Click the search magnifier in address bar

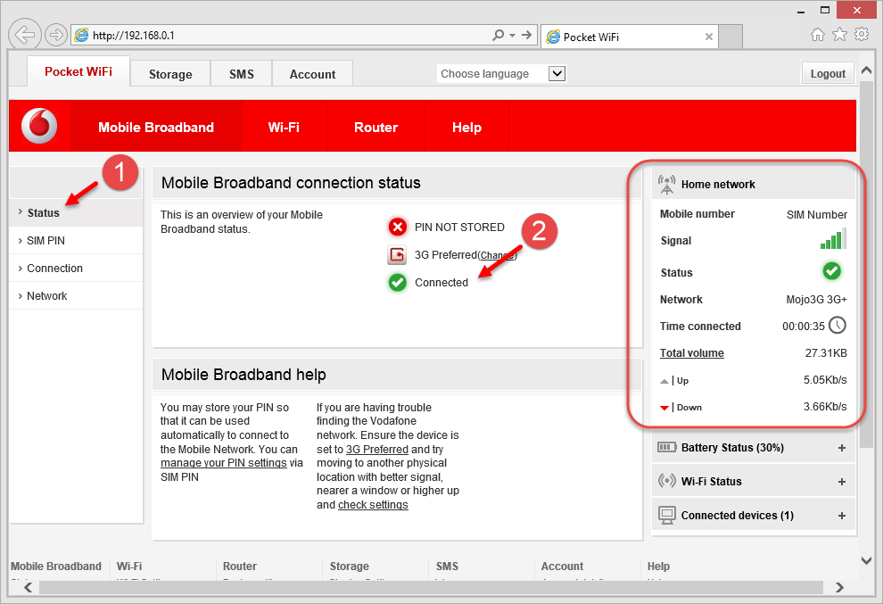coord(498,35)
